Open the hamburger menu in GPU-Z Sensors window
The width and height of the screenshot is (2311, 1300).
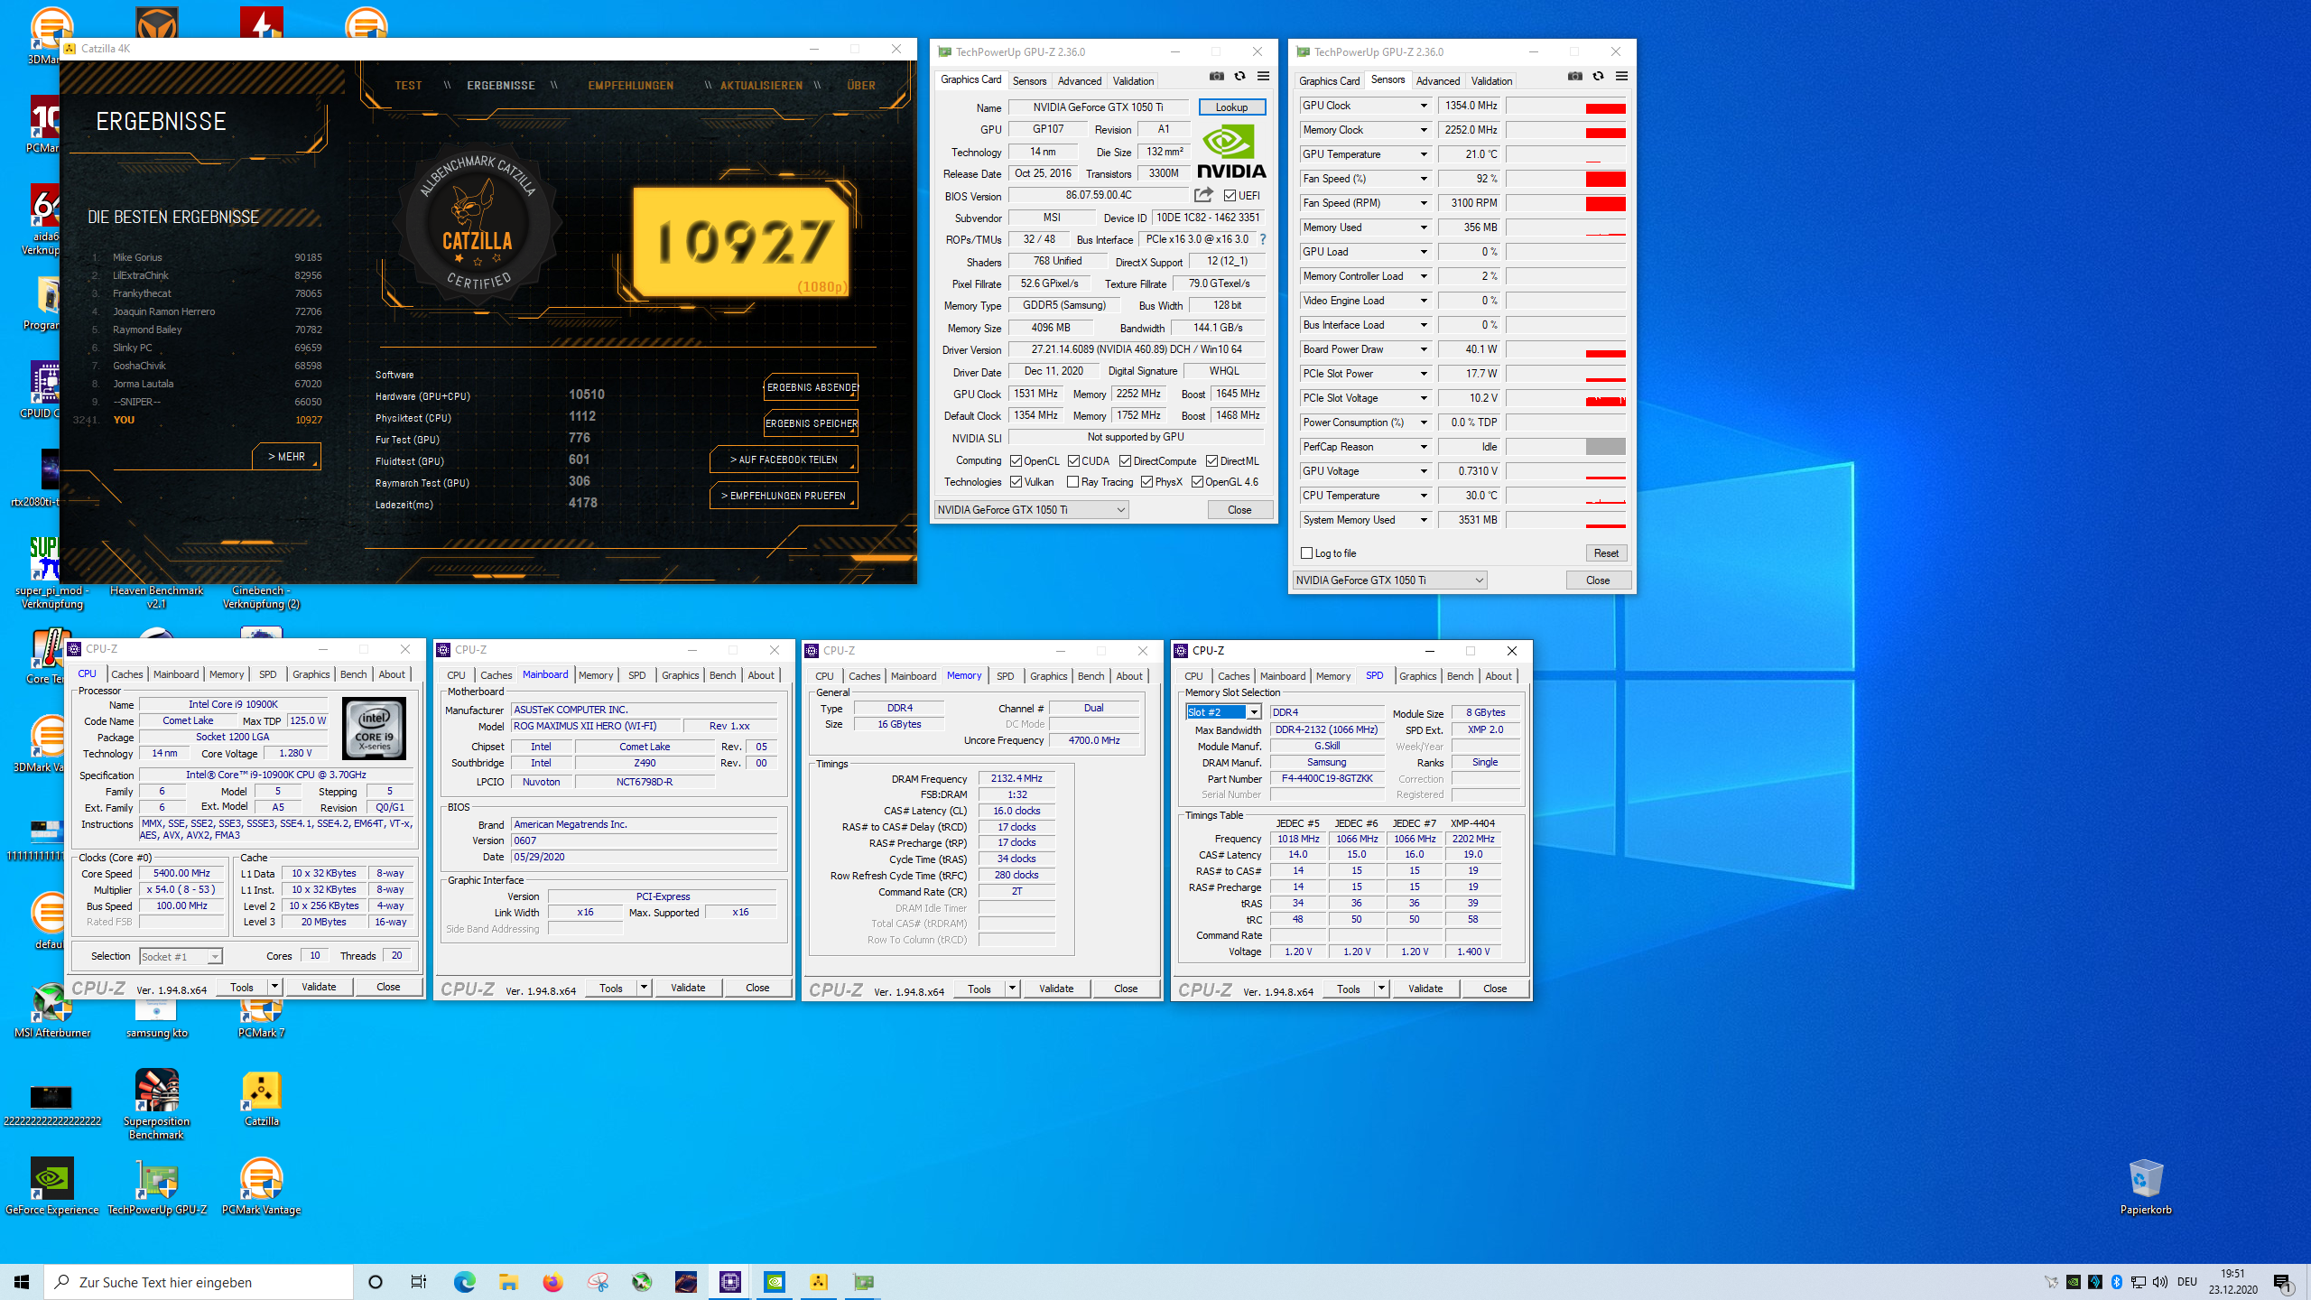point(1622,77)
